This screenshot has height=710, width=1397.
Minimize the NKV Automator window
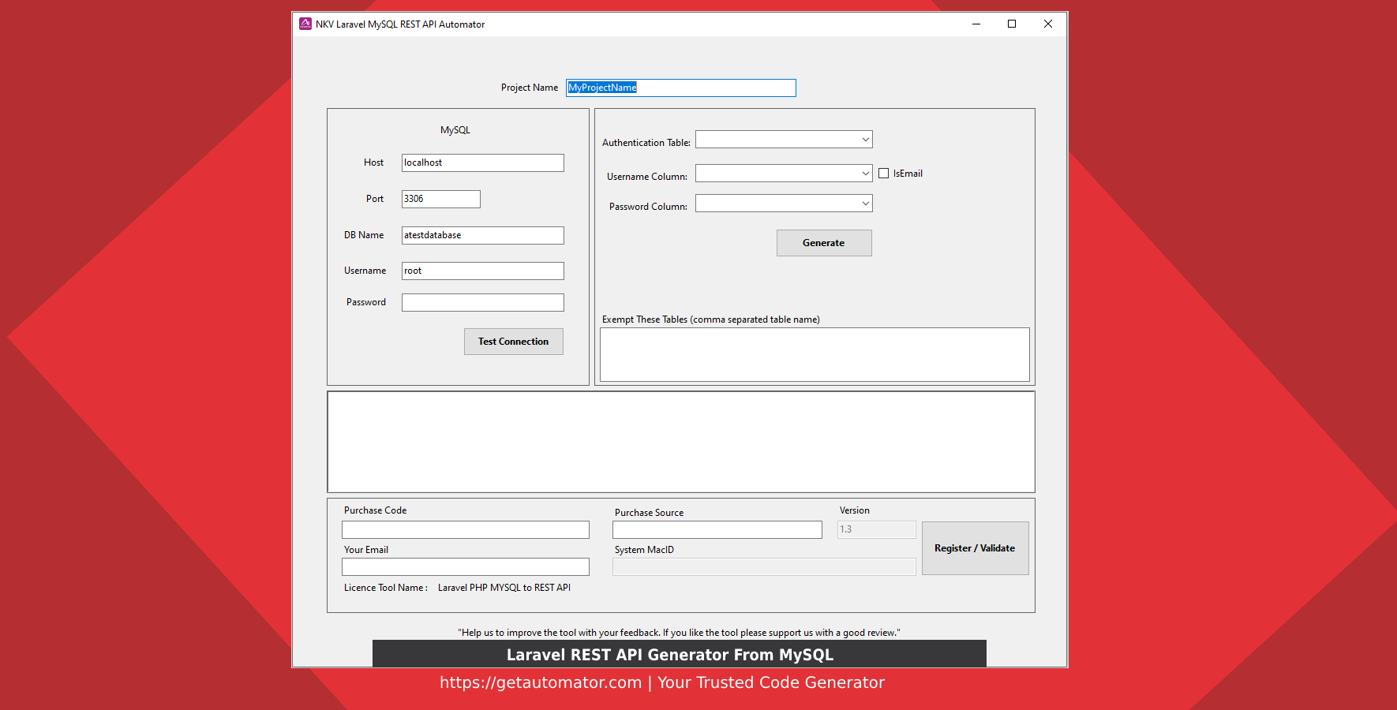pyautogui.click(x=976, y=24)
